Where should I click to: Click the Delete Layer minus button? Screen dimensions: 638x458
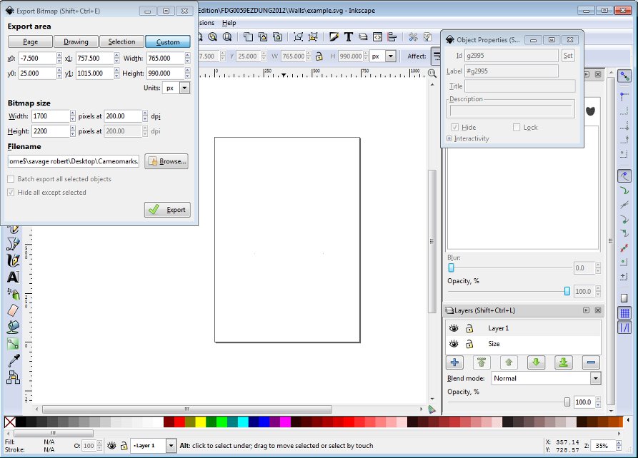point(591,362)
